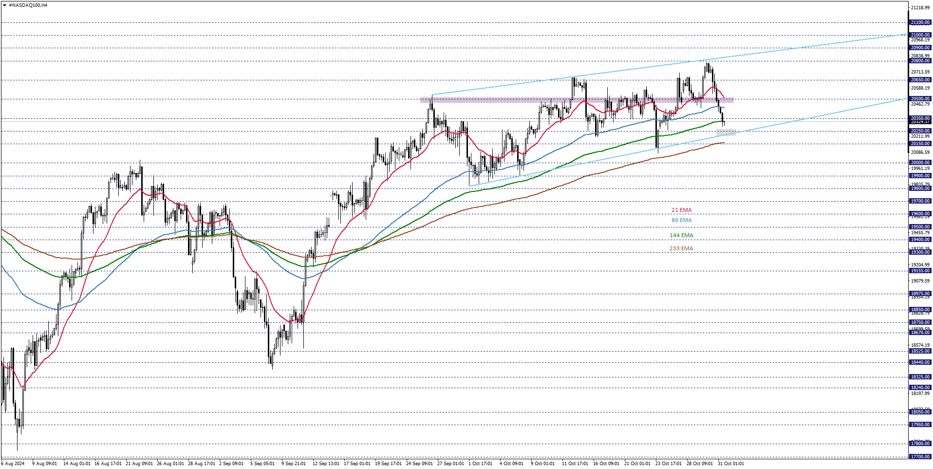Click the 24 Sep 09:01 time label
933x469 pixels.
point(420,464)
